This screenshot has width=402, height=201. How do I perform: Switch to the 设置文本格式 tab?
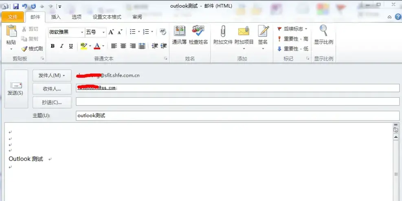click(x=107, y=17)
